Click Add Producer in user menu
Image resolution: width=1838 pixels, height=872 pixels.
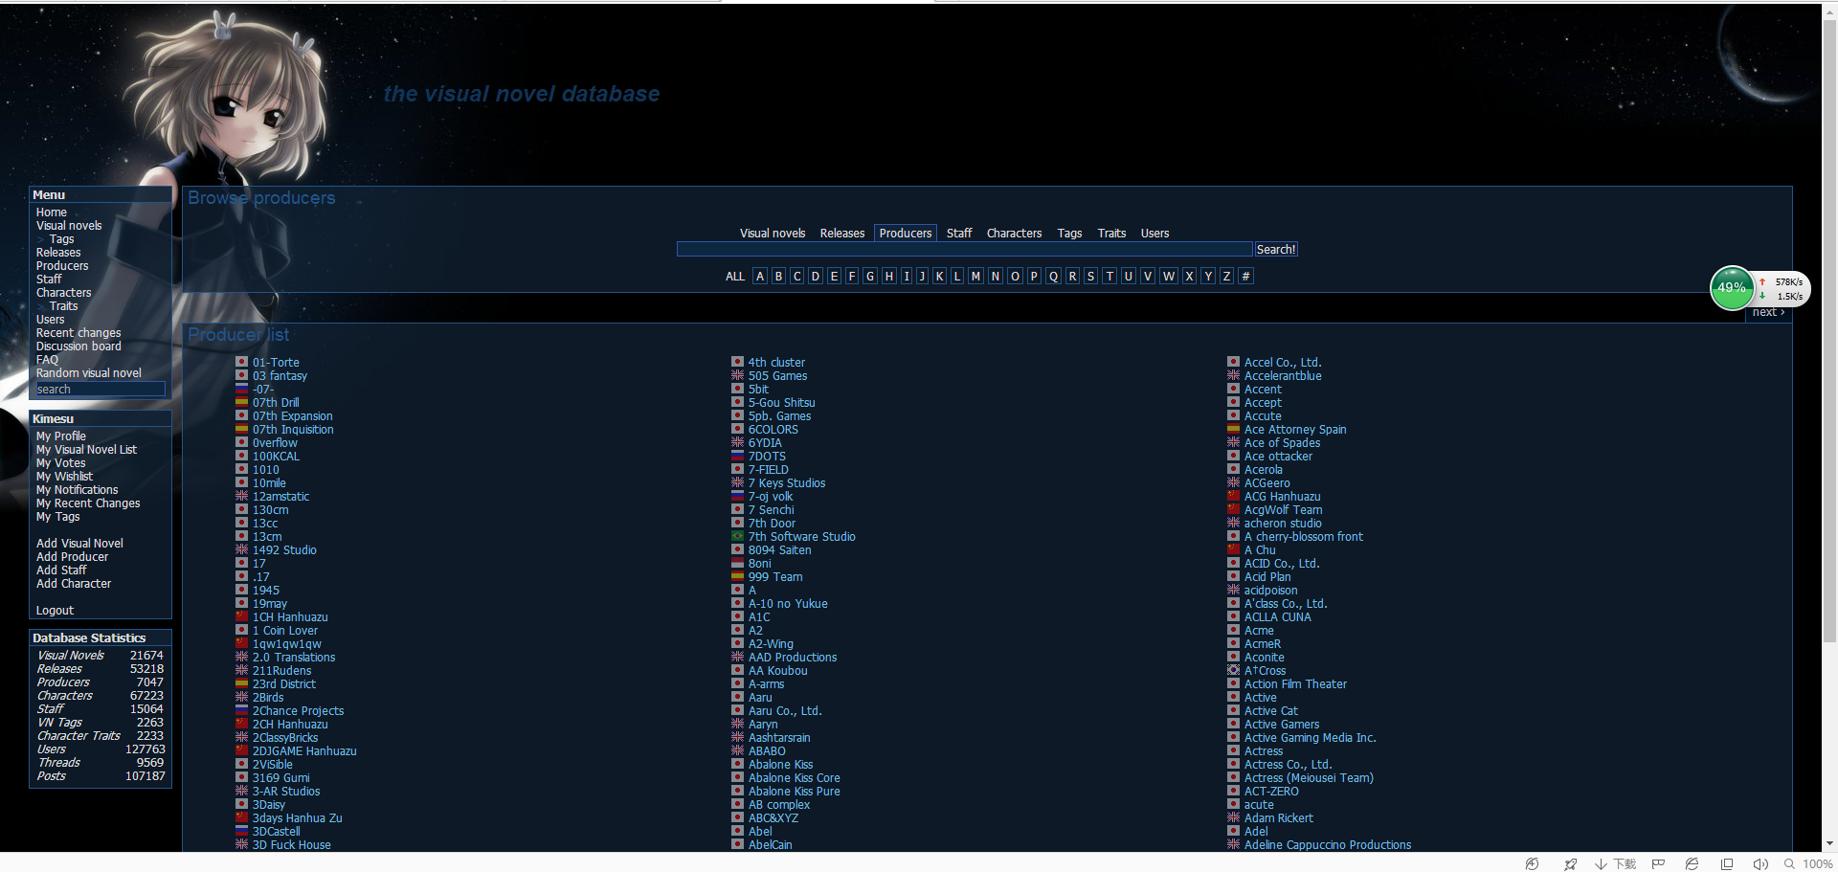[x=72, y=556]
